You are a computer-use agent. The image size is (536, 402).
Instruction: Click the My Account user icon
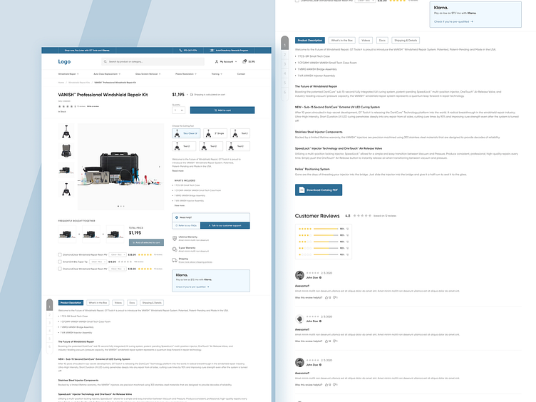[217, 61]
